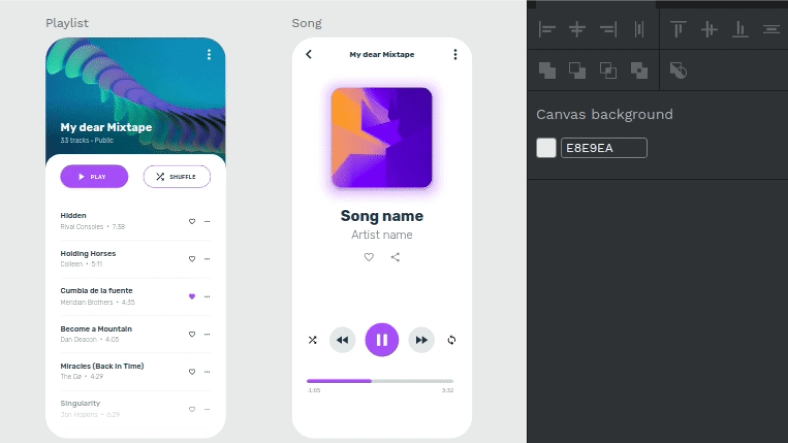Open Song screen three-dot menu

tap(455, 54)
